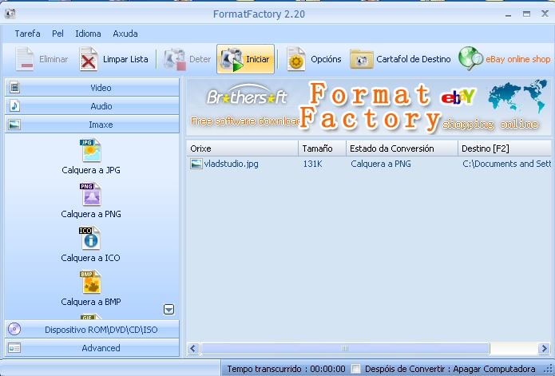Click the eBay online shop link text
This screenshot has height=376, width=555.
tap(517, 59)
